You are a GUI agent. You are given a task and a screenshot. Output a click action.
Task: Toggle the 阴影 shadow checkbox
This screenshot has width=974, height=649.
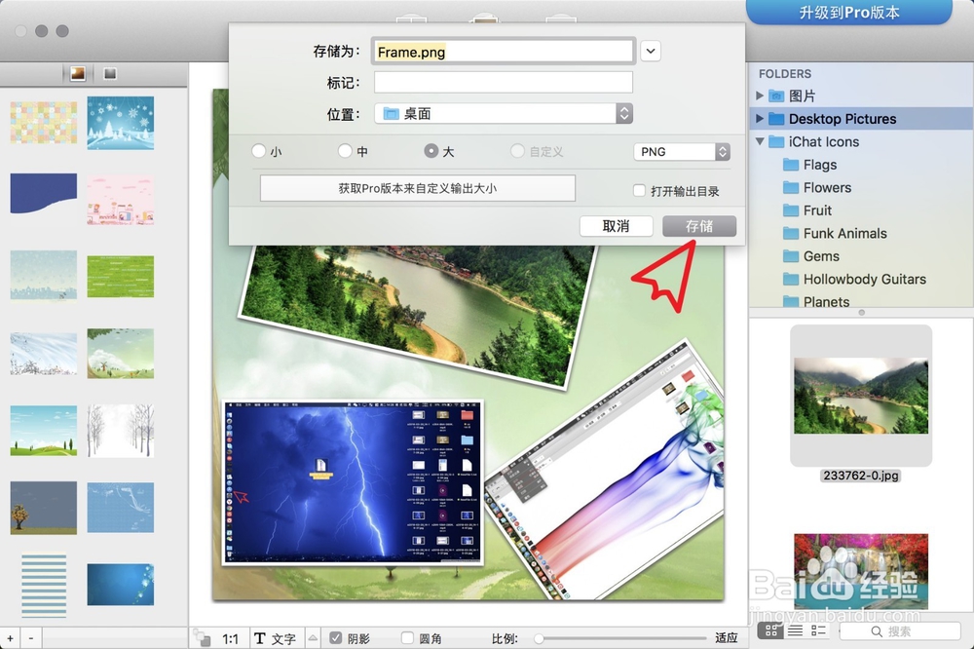[336, 638]
